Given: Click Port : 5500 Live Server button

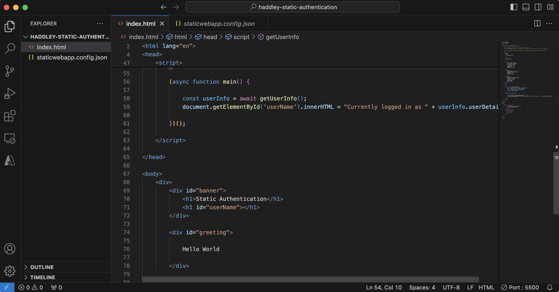Looking at the screenshot, I should point(520,287).
